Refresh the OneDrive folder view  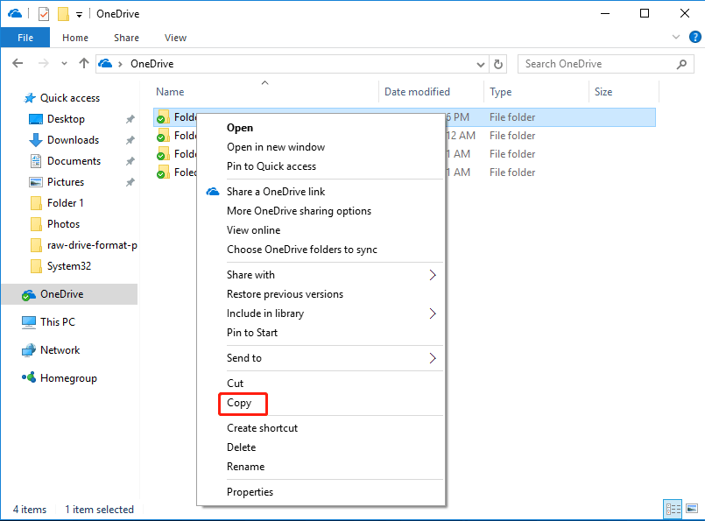pos(498,64)
